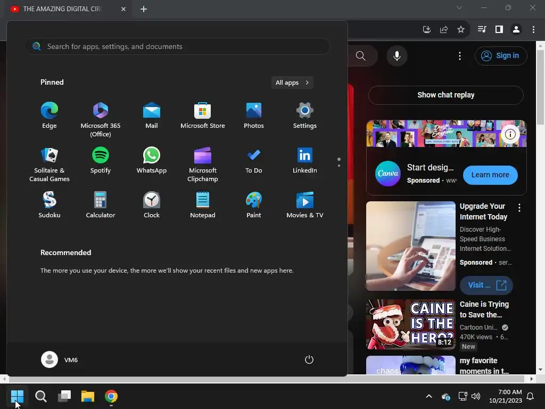Viewport: 545px width, 409px height.
Task: Open the VM6 user account menu
Action: 60,359
